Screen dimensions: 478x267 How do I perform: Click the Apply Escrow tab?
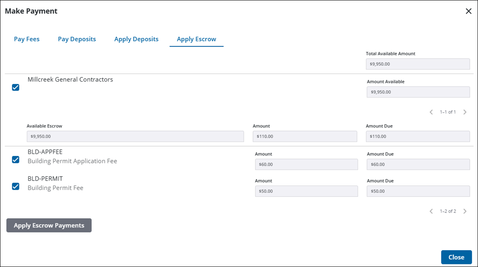click(196, 39)
